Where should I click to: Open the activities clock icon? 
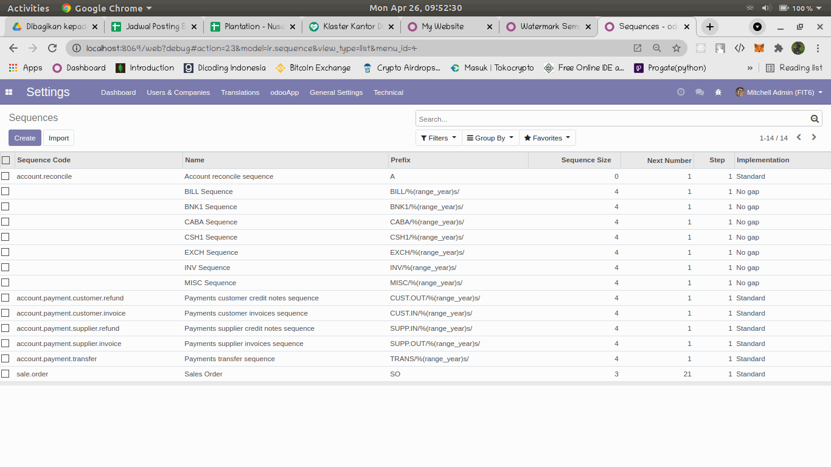pyautogui.click(x=681, y=92)
